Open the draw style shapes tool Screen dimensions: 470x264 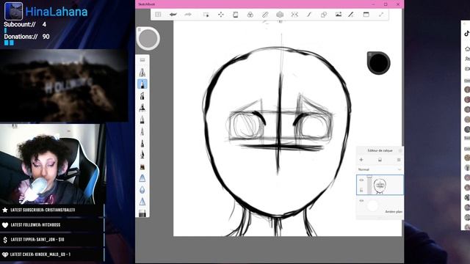click(324, 15)
